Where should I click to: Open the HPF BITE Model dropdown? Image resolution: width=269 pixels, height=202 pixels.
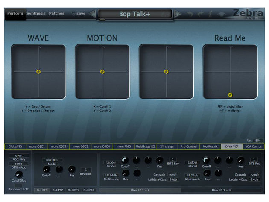[52, 160]
